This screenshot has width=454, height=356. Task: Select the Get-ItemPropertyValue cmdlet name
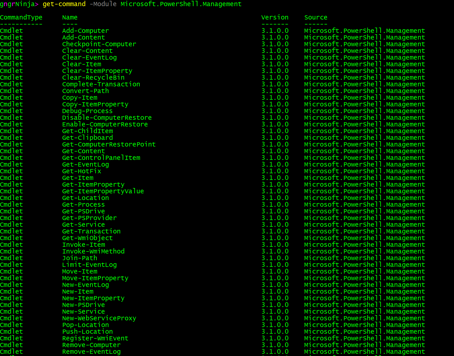pyautogui.click(x=103, y=191)
